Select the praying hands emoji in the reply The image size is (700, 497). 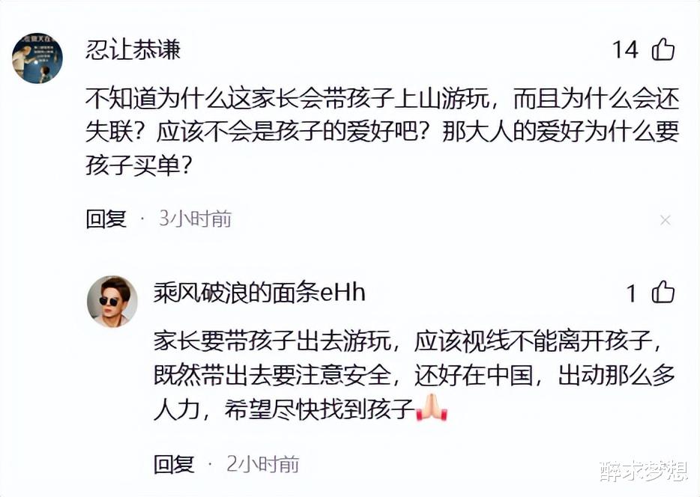[x=431, y=407]
